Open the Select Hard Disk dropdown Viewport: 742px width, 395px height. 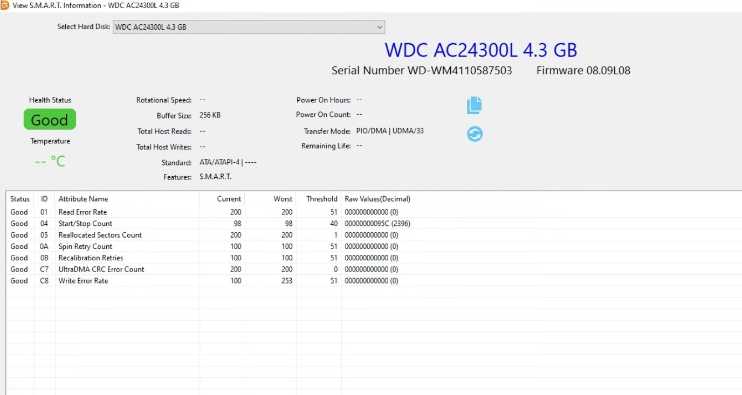[x=249, y=27]
